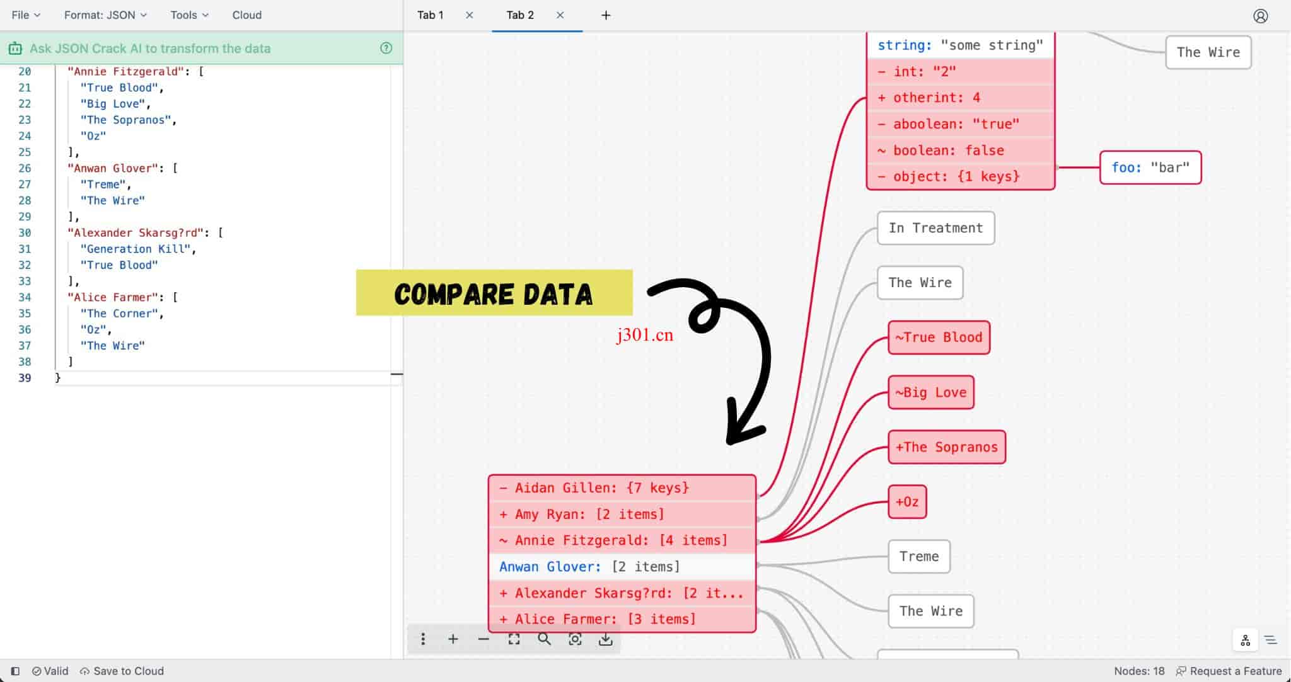Image resolution: width=1291 pixels, height=682 pixels.
Task: Open the Tools menu
Action: 187,14
